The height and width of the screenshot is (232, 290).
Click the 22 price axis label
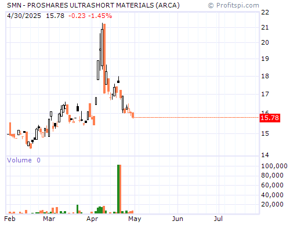(265, 12)
